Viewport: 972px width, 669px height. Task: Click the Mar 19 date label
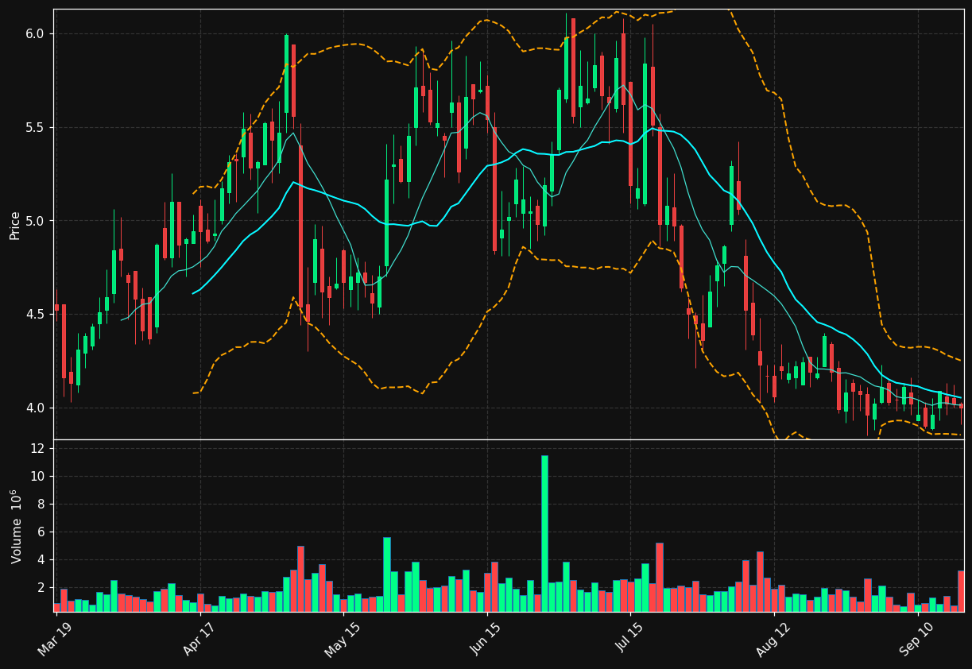point(56,639)
